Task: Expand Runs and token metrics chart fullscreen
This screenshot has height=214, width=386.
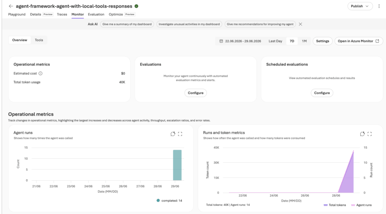Action: pos(370,134)
